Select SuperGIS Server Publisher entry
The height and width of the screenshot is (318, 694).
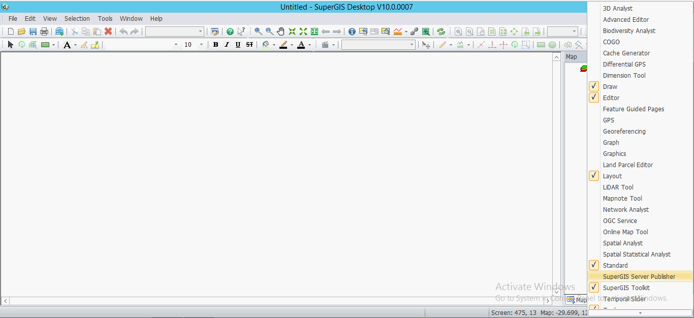click(x=640, y=276)
